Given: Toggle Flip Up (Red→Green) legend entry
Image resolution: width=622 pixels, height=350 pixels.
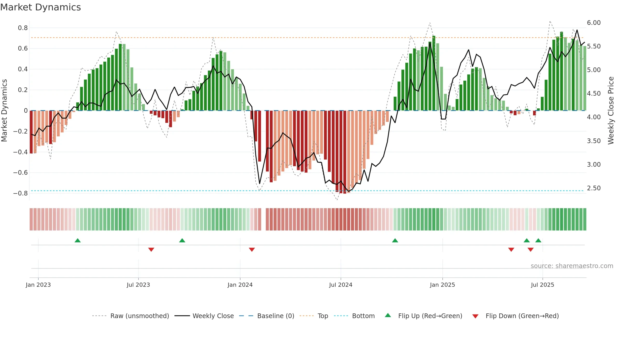Looking at the screenshot, I should coord(423,316).
